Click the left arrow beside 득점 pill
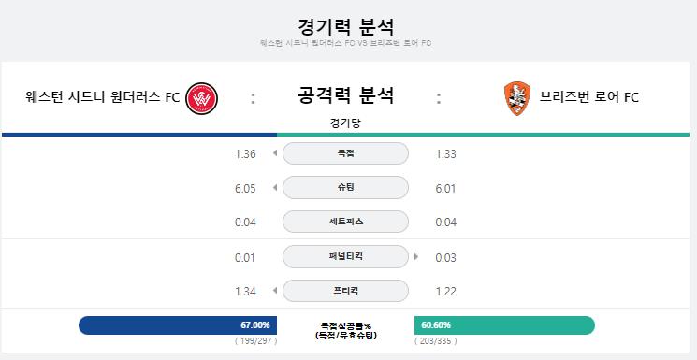 coord(275,153)
